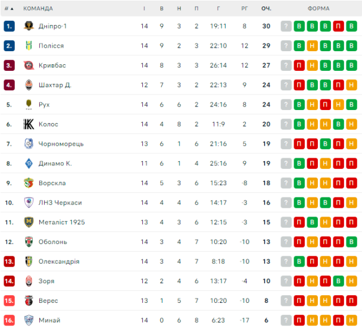Click the Полісся team crest

[x=29, y=45]
